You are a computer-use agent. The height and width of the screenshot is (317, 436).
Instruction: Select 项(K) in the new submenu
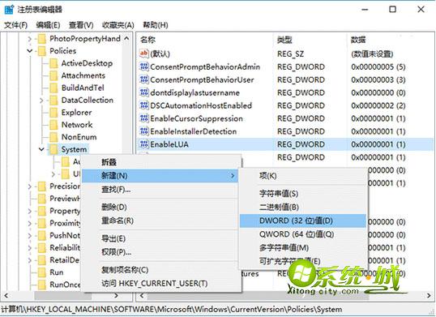point(302,176)
